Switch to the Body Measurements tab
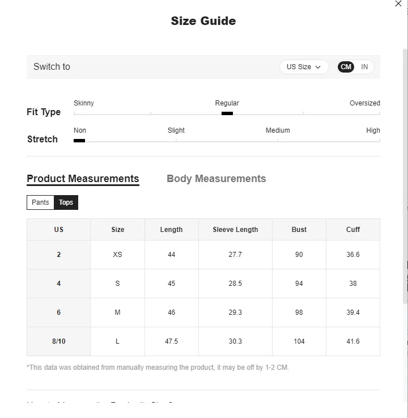 [x=216, y=179]
